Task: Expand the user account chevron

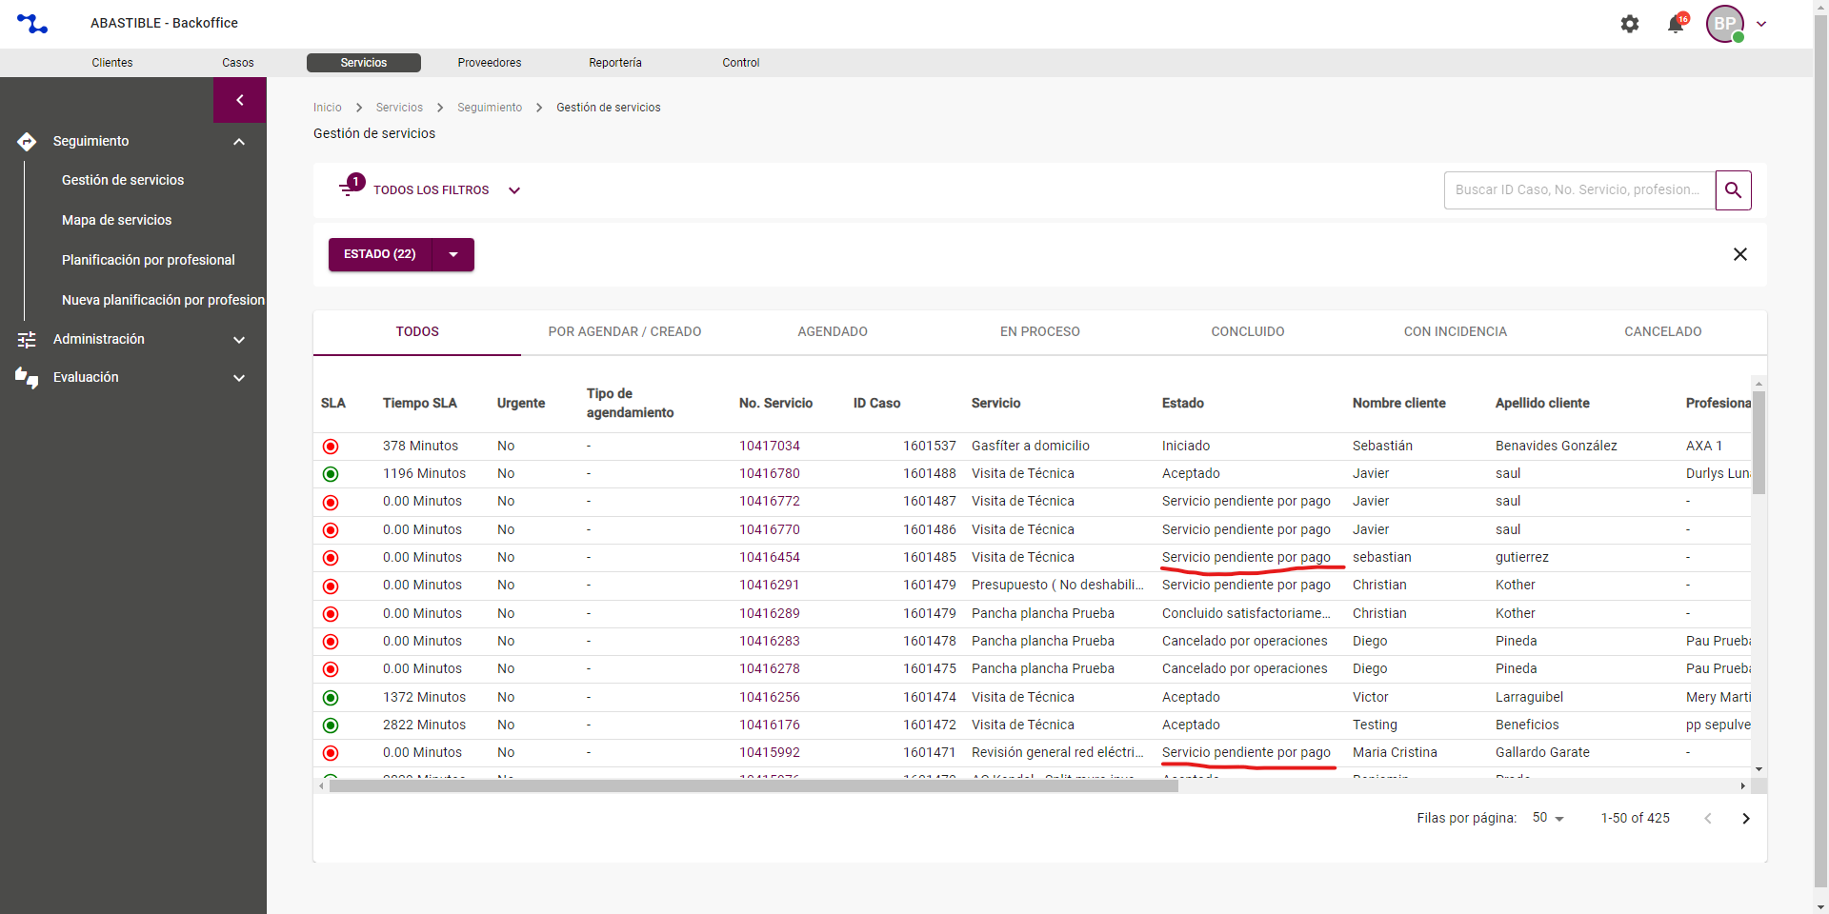Action: point(1761,24)
